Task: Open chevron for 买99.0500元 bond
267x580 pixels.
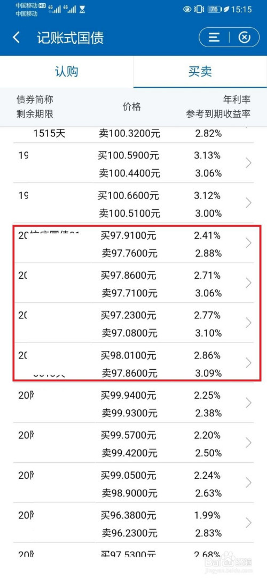Action: click(x=248, y=483)
